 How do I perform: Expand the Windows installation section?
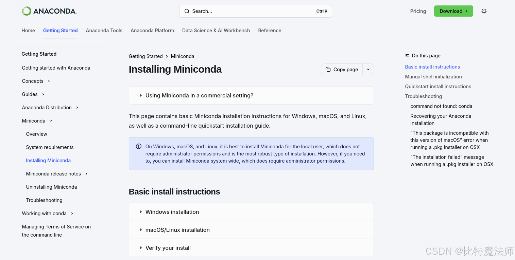click(251, 212)
